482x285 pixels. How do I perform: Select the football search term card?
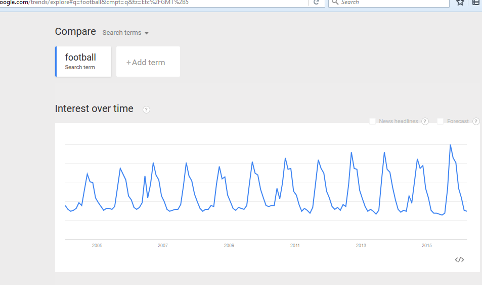tap(83, 62)
